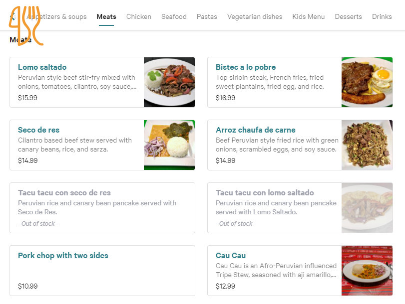405x304 pixels.
Task: Go to Vegetarian dishes tab
Action: (x=255, y=17)
